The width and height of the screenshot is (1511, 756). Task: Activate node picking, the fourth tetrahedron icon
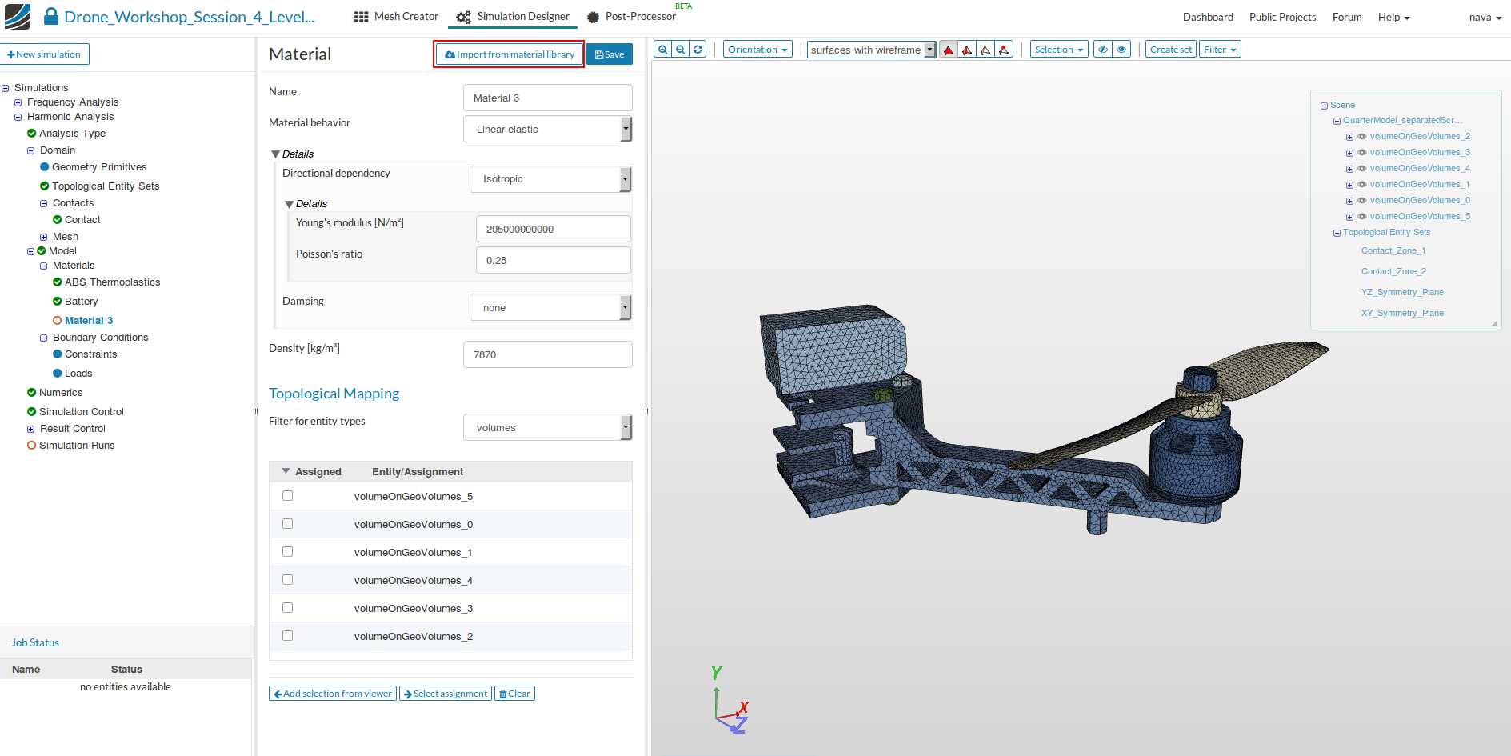point(1004,50)
